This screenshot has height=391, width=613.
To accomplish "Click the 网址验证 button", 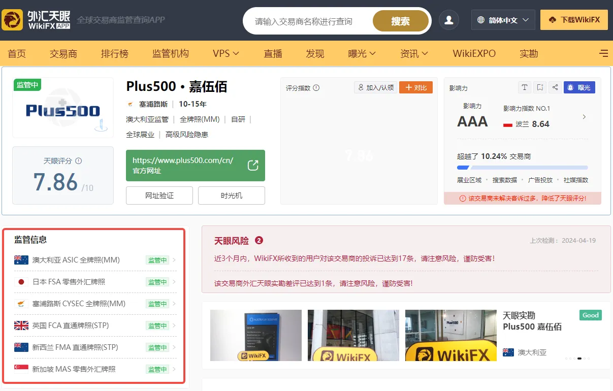I will [159, 195].
